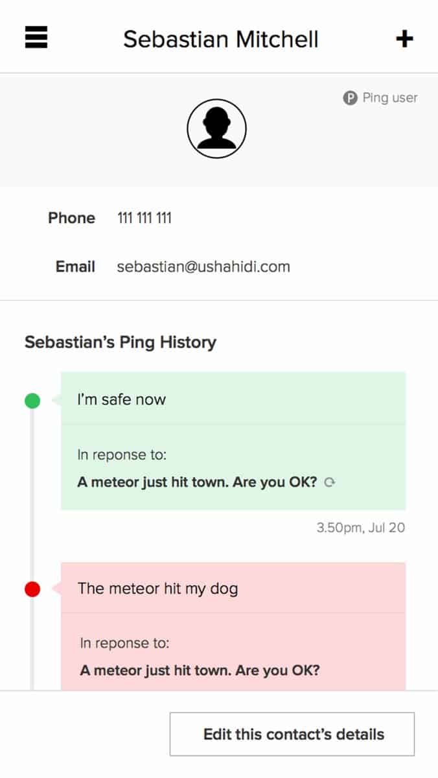Click resend icon beside meteor message
Screen dimensions: 438x778
click(x=329, y=482)
